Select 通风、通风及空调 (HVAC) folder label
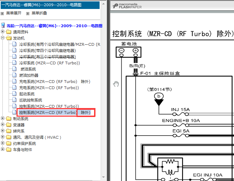 point(37,137)
